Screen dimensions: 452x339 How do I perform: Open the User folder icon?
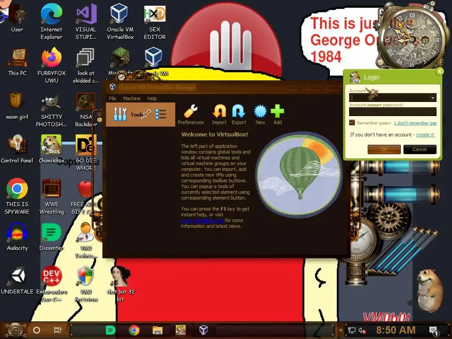pos(17,19)
